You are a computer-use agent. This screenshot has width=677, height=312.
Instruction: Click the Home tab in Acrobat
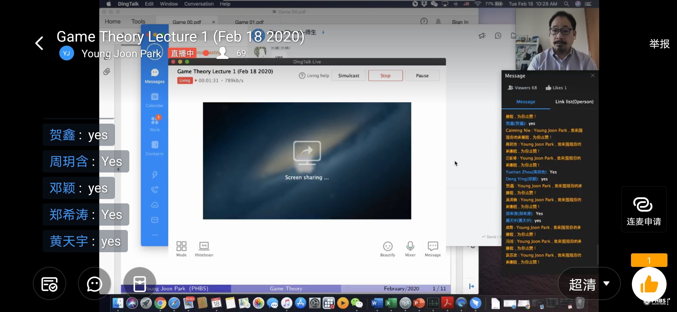(113, 21)
